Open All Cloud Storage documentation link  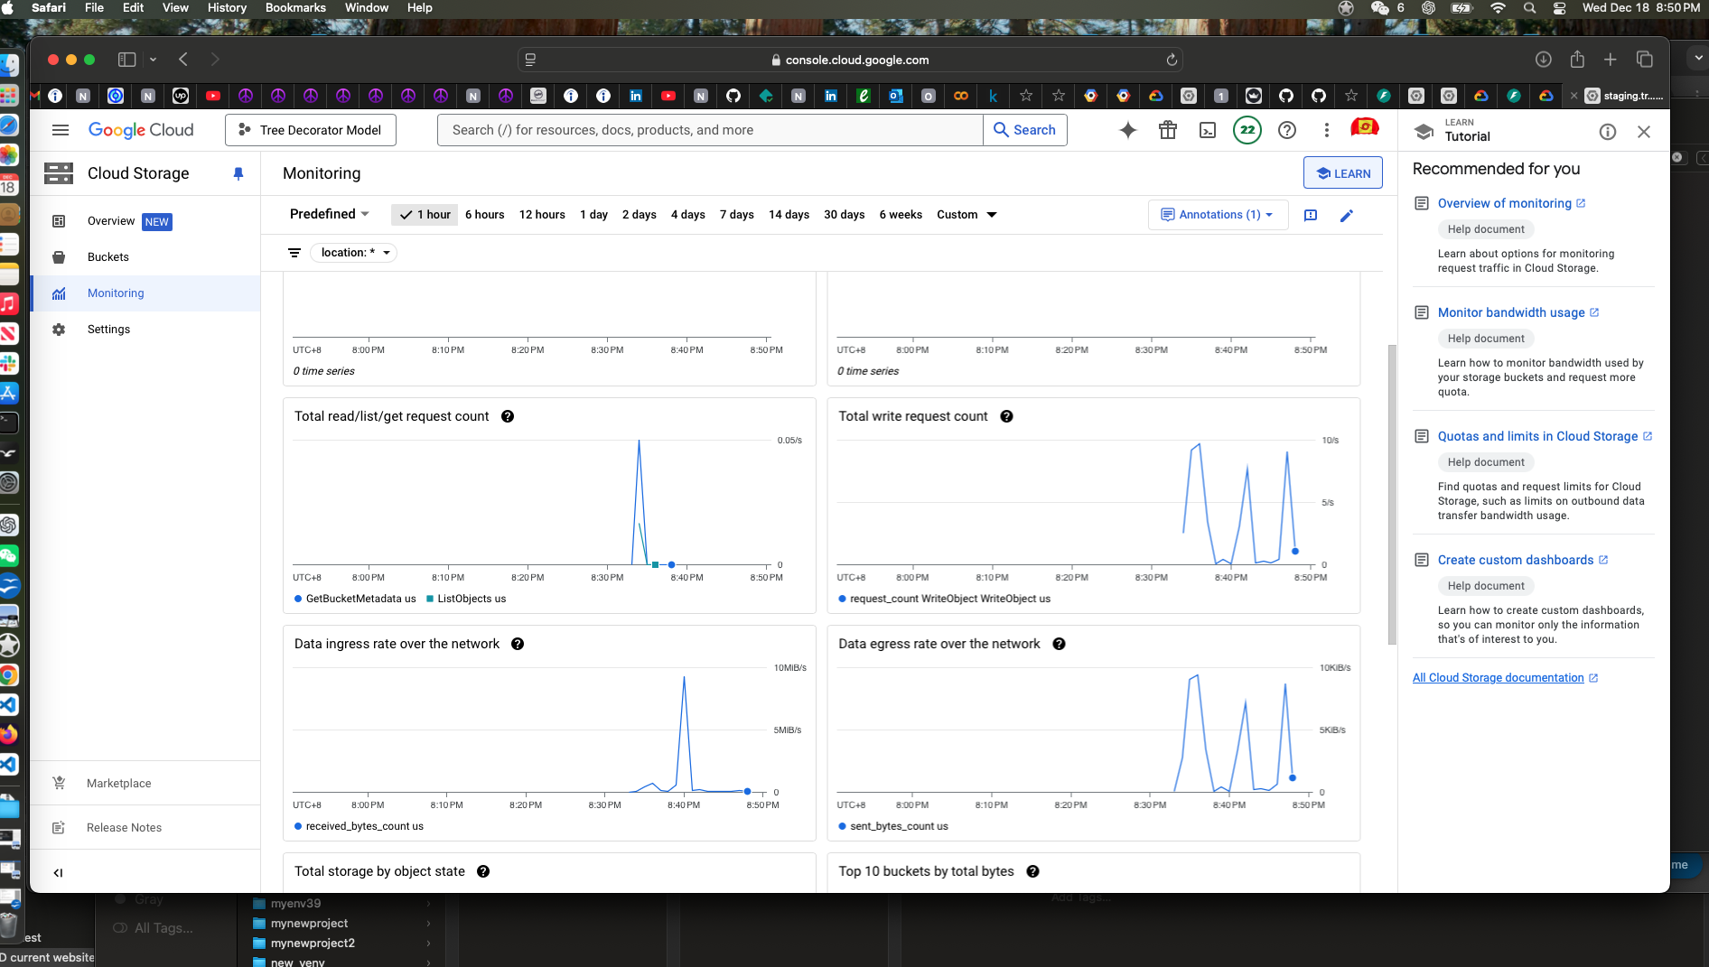(x=1499, y=677)
